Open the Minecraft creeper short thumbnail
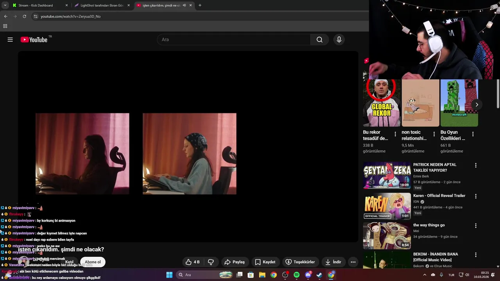 coord(459,103)
